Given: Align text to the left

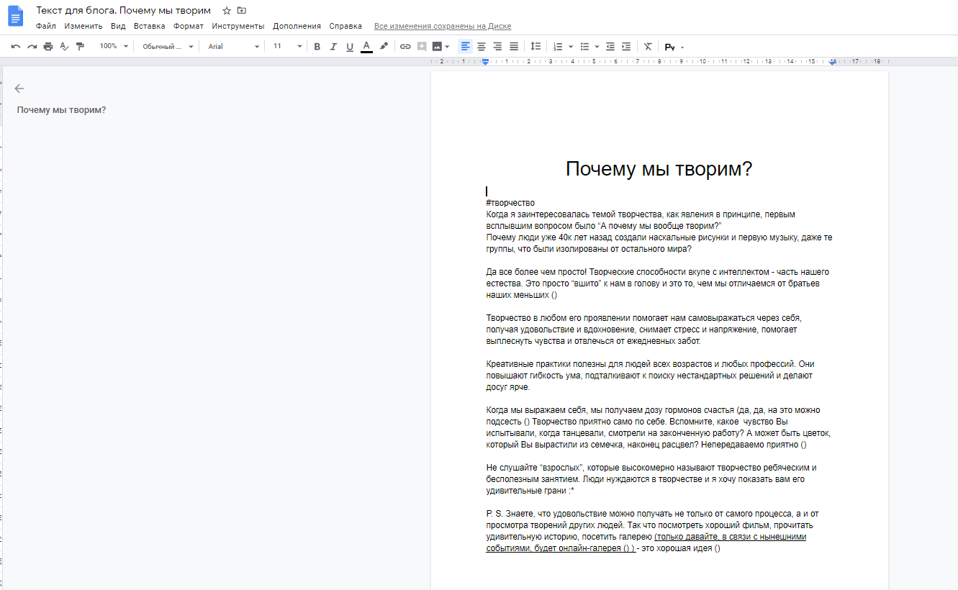Looking at the screenshot, I should pyautogui.click(x=466, y=46).
